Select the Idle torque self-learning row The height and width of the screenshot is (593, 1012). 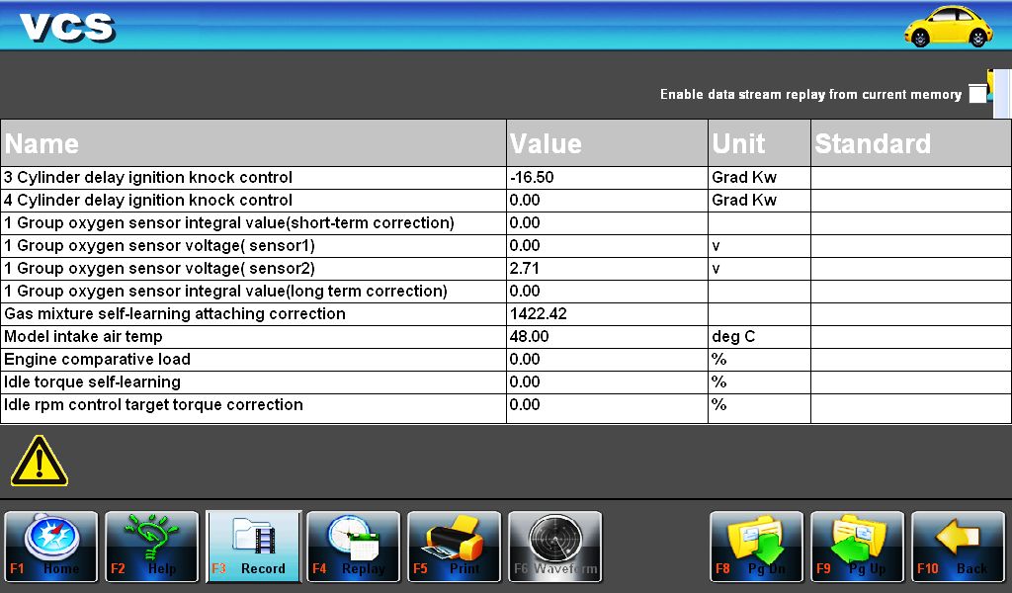coord(506,382)
